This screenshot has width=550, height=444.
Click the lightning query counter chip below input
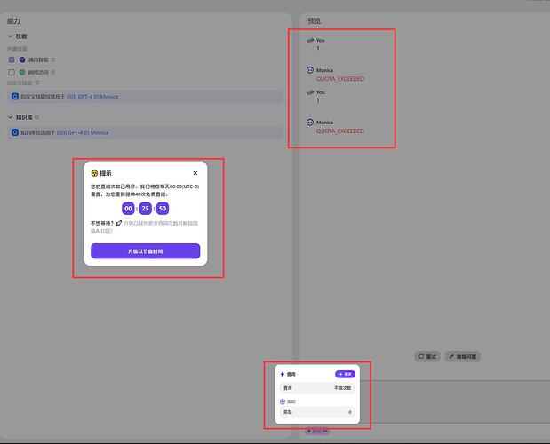click(317, 431)
